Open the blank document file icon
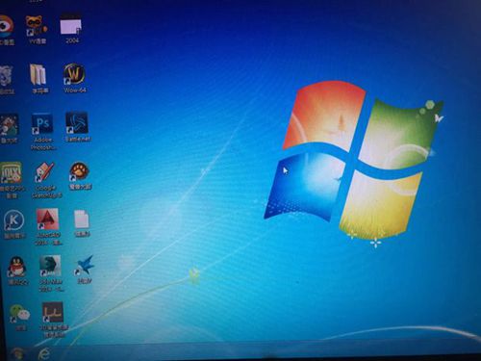481x361 pixels. [82, 219]
